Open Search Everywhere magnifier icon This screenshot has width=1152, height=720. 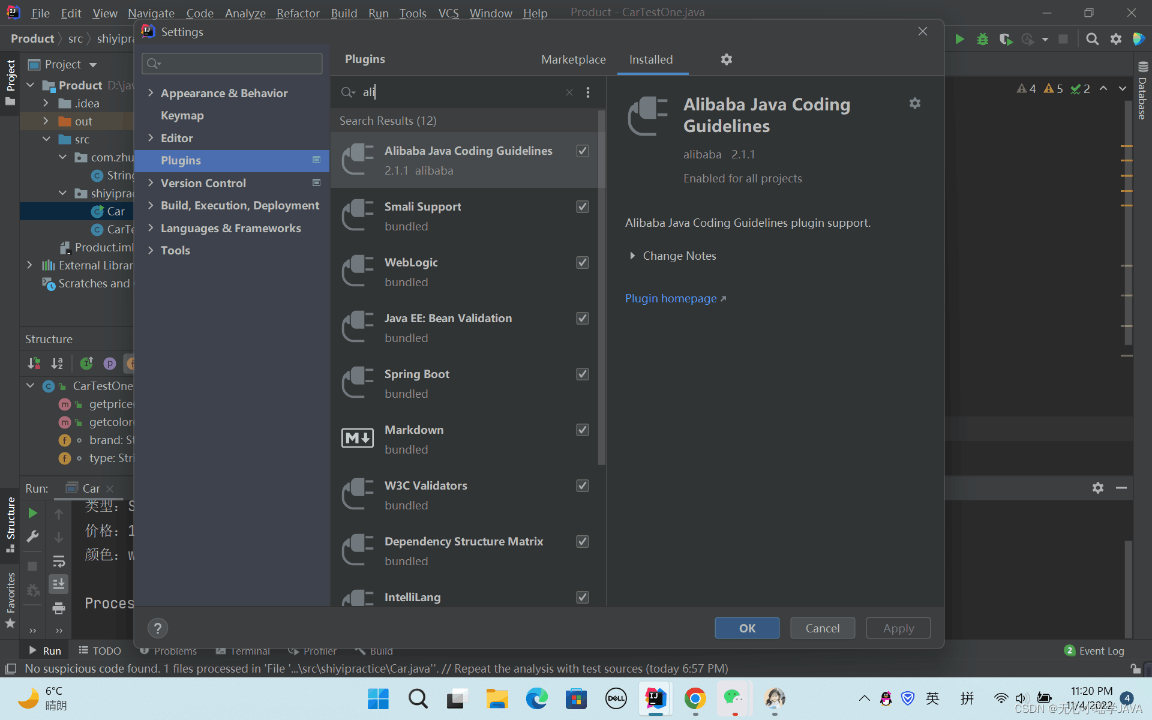(x=1092, y=39)
